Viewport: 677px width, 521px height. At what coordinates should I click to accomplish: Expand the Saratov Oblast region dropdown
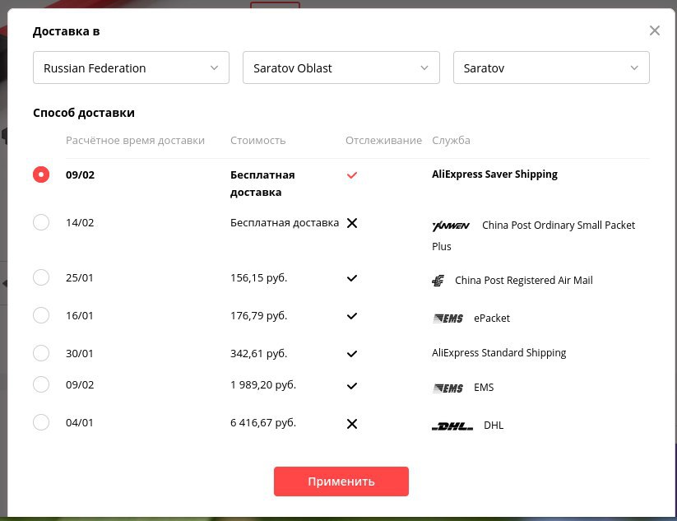[341, 67]
